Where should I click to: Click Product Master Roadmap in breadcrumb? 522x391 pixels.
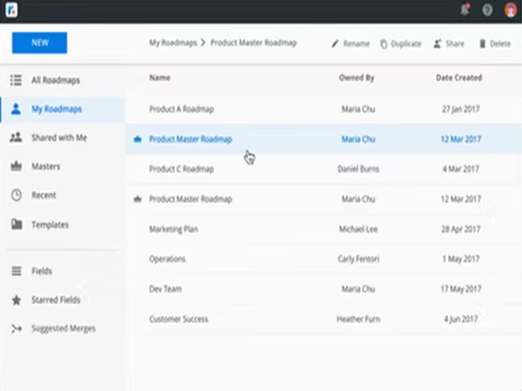pos(253,43)
